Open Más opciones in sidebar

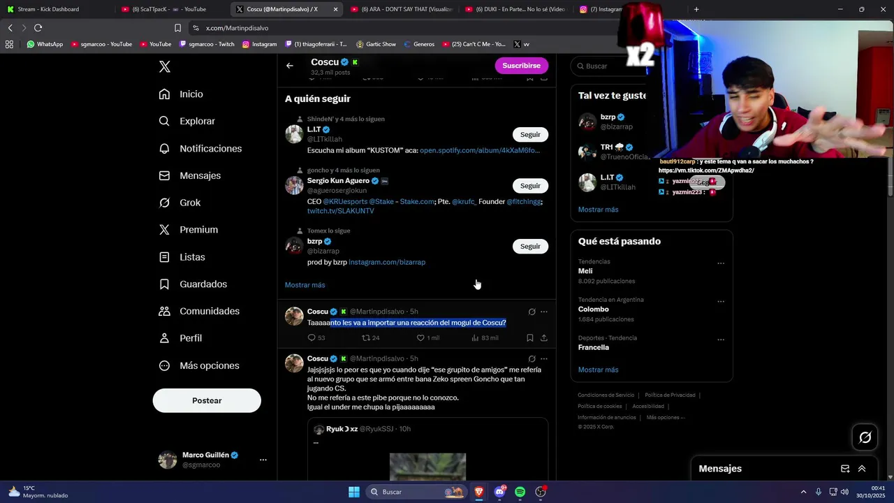coord(199,366)
